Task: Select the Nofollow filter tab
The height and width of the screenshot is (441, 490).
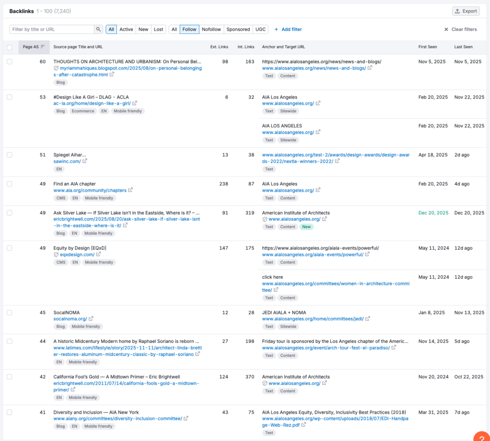Action: (x=211, y=29)
